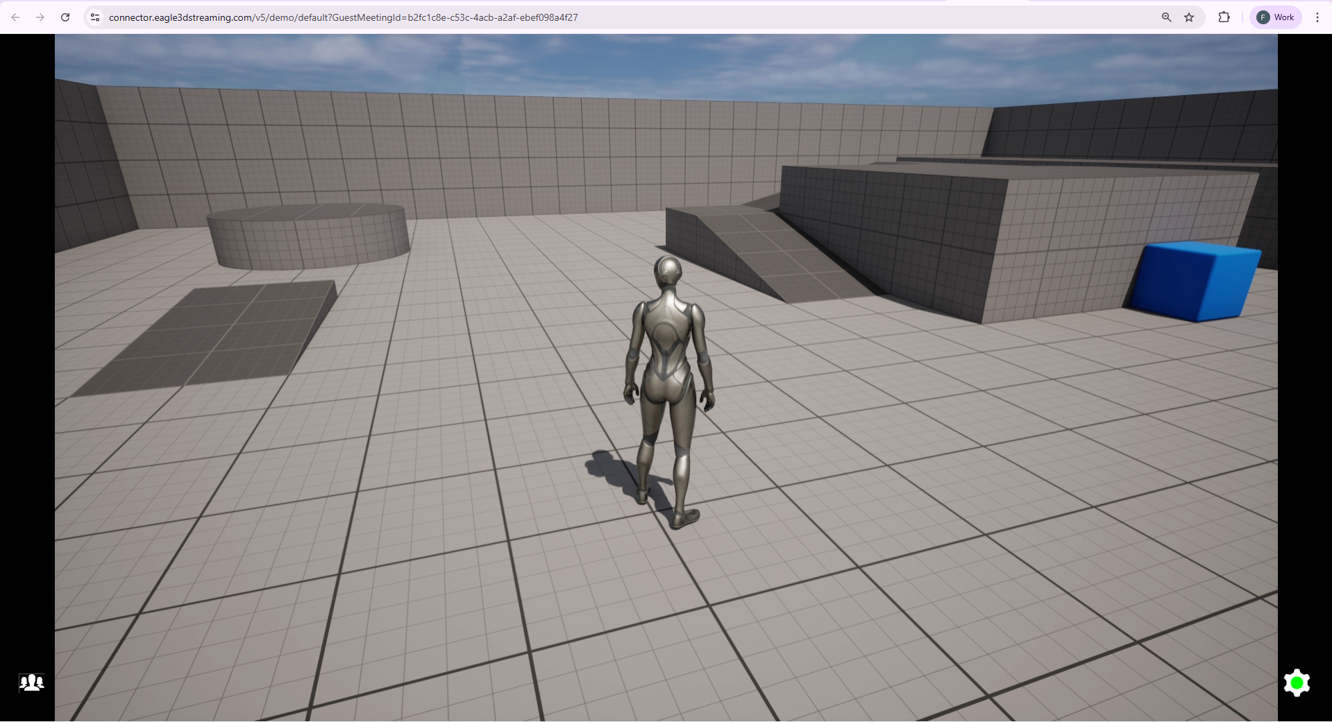
Task: Open the stream settings gear icon
Action: (1296, 683)
